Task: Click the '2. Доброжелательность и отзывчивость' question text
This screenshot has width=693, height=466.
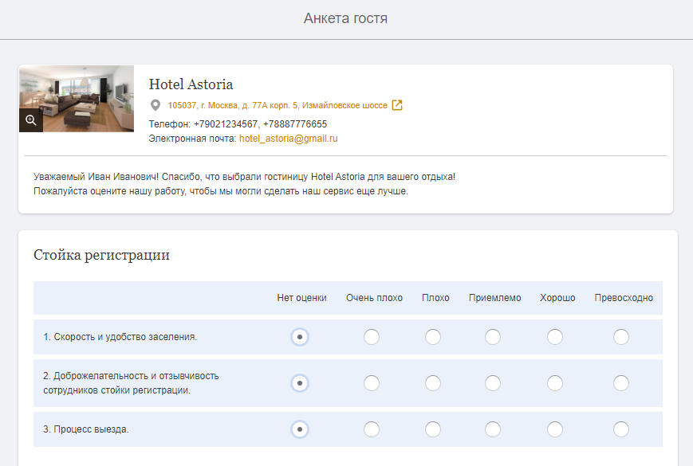Action: point(131,383)
